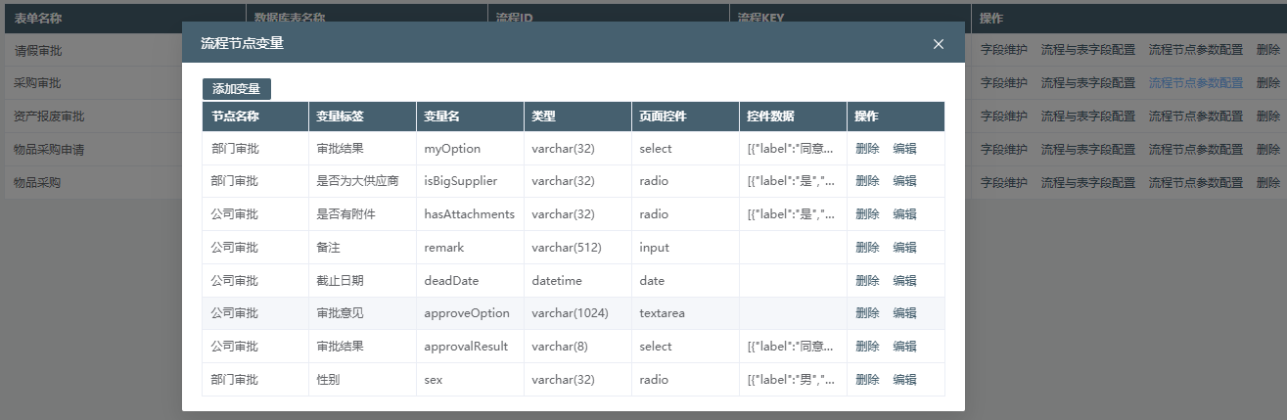Open 字段维护 for 请假审批 row

(x=1003, y=49)
